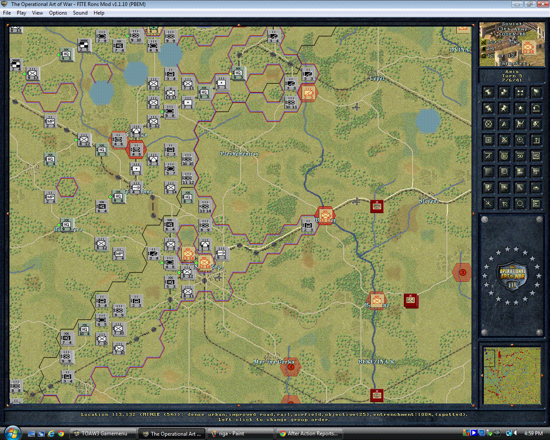Click the B bombardment icon
Screen dimensions: 550x440
(504, 156)
